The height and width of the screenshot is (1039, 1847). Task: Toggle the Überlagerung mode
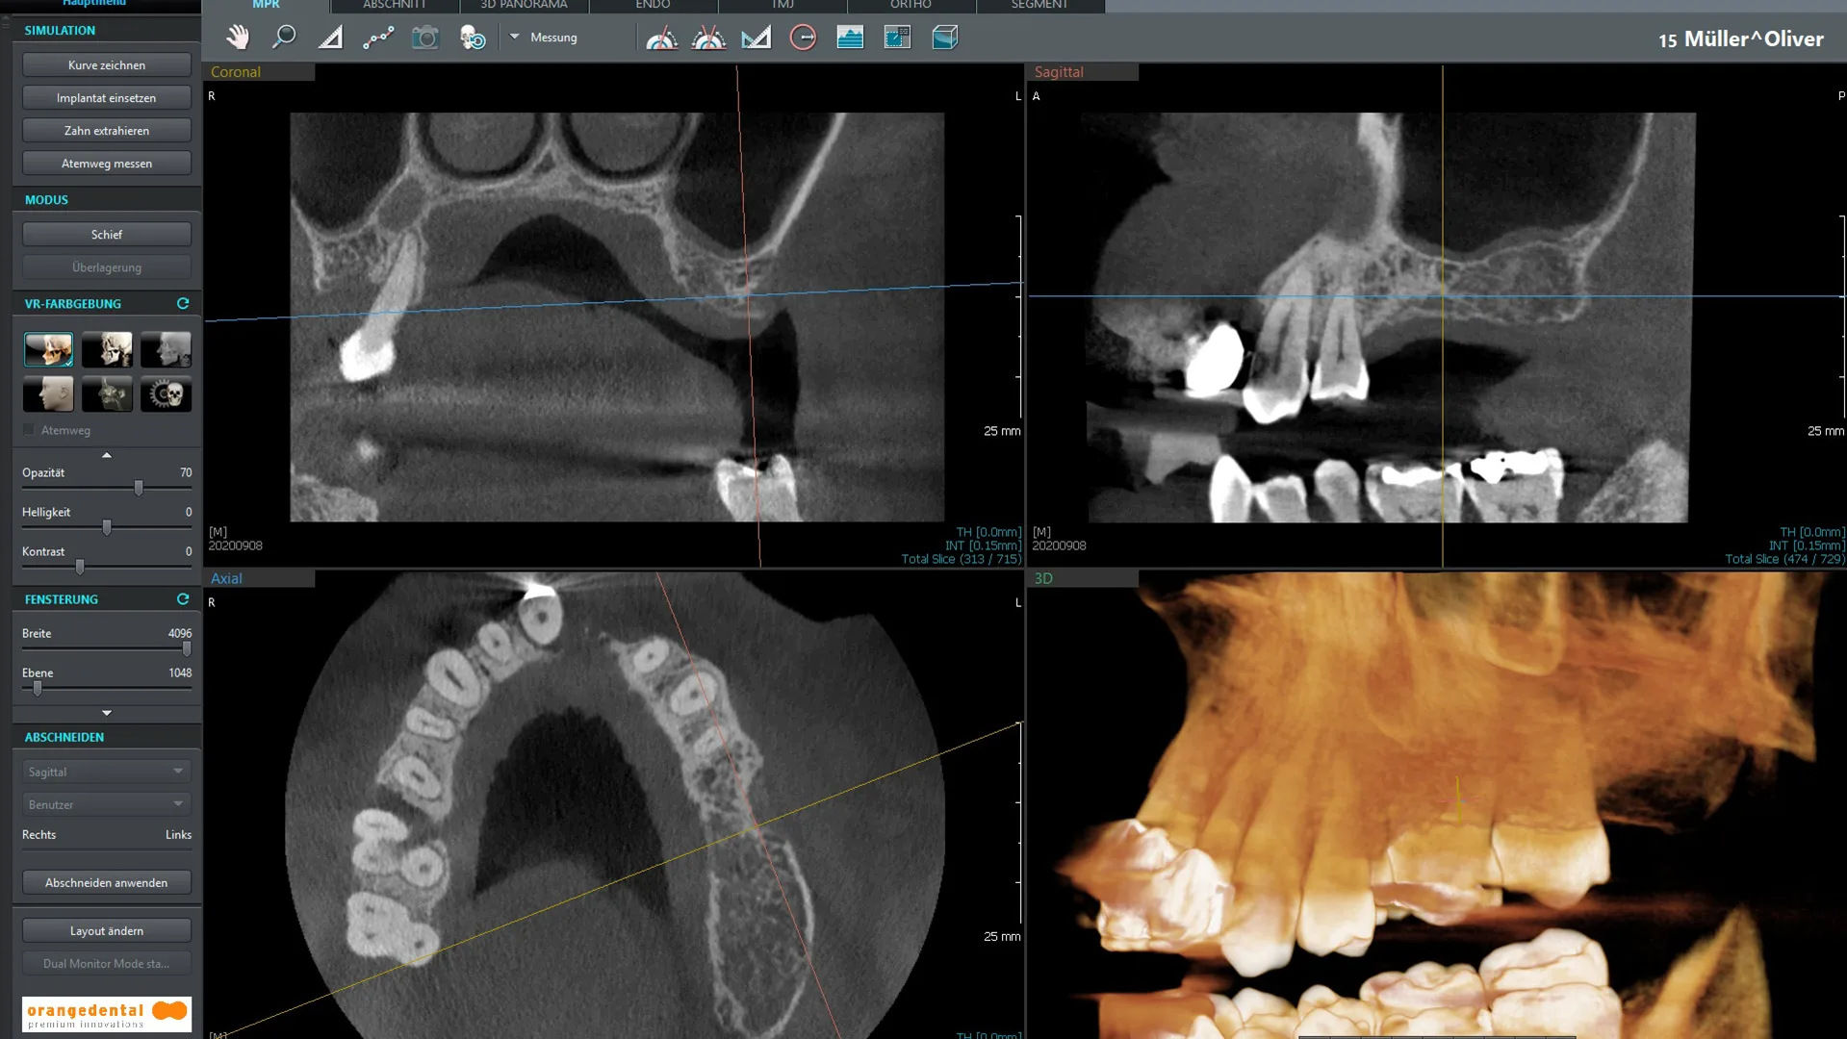(107, 267)
